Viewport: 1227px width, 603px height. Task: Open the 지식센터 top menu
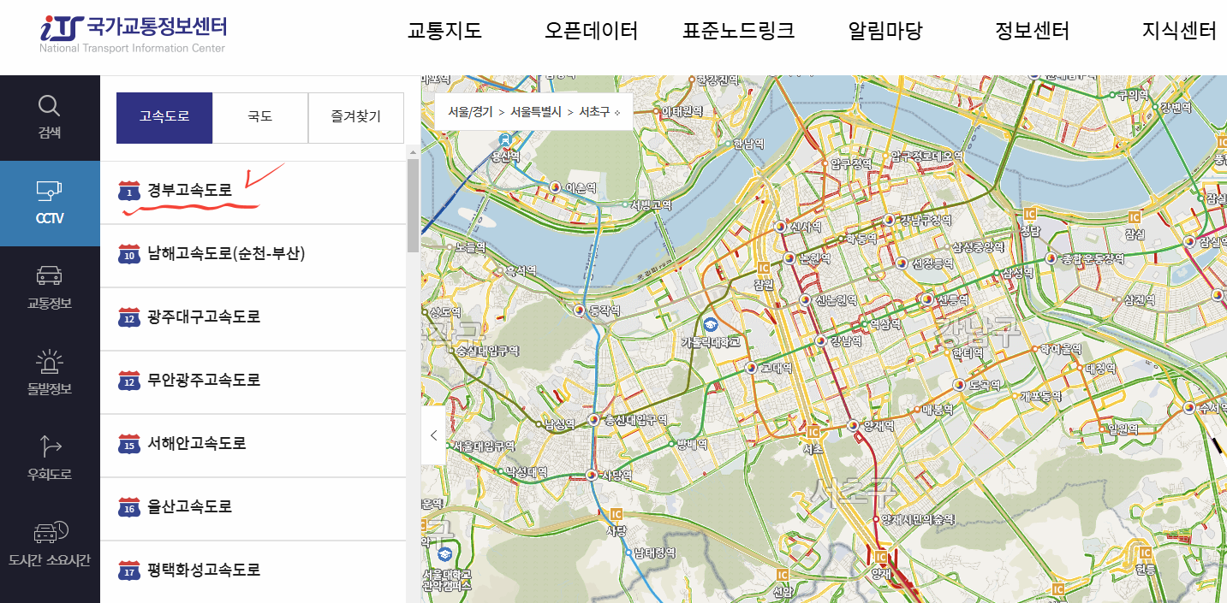[1179, 32]
